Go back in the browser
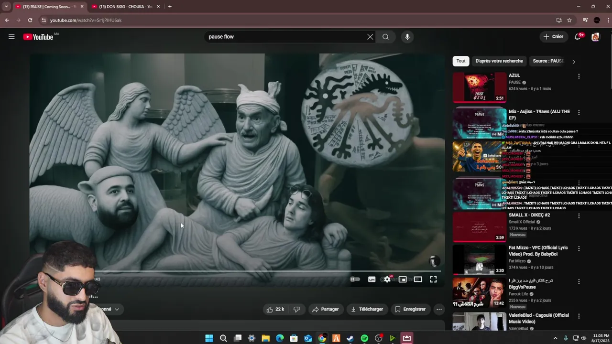This screenshot has width=612, height=344. pos(7,20)
